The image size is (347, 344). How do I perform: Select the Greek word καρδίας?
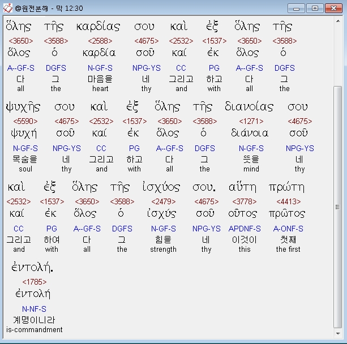pos(98,27)
